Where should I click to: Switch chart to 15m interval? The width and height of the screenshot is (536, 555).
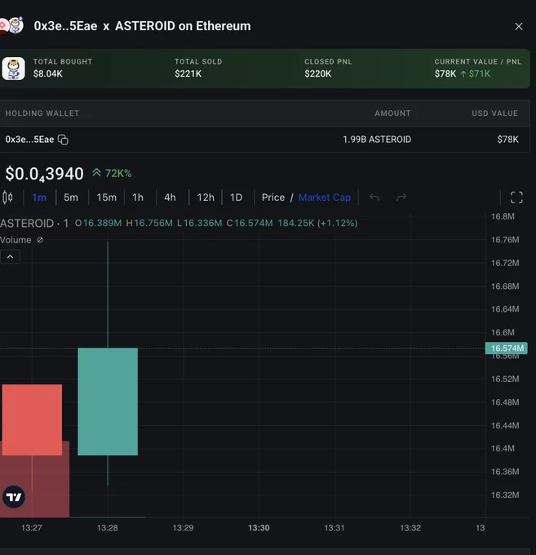click(x=107, y=198)
